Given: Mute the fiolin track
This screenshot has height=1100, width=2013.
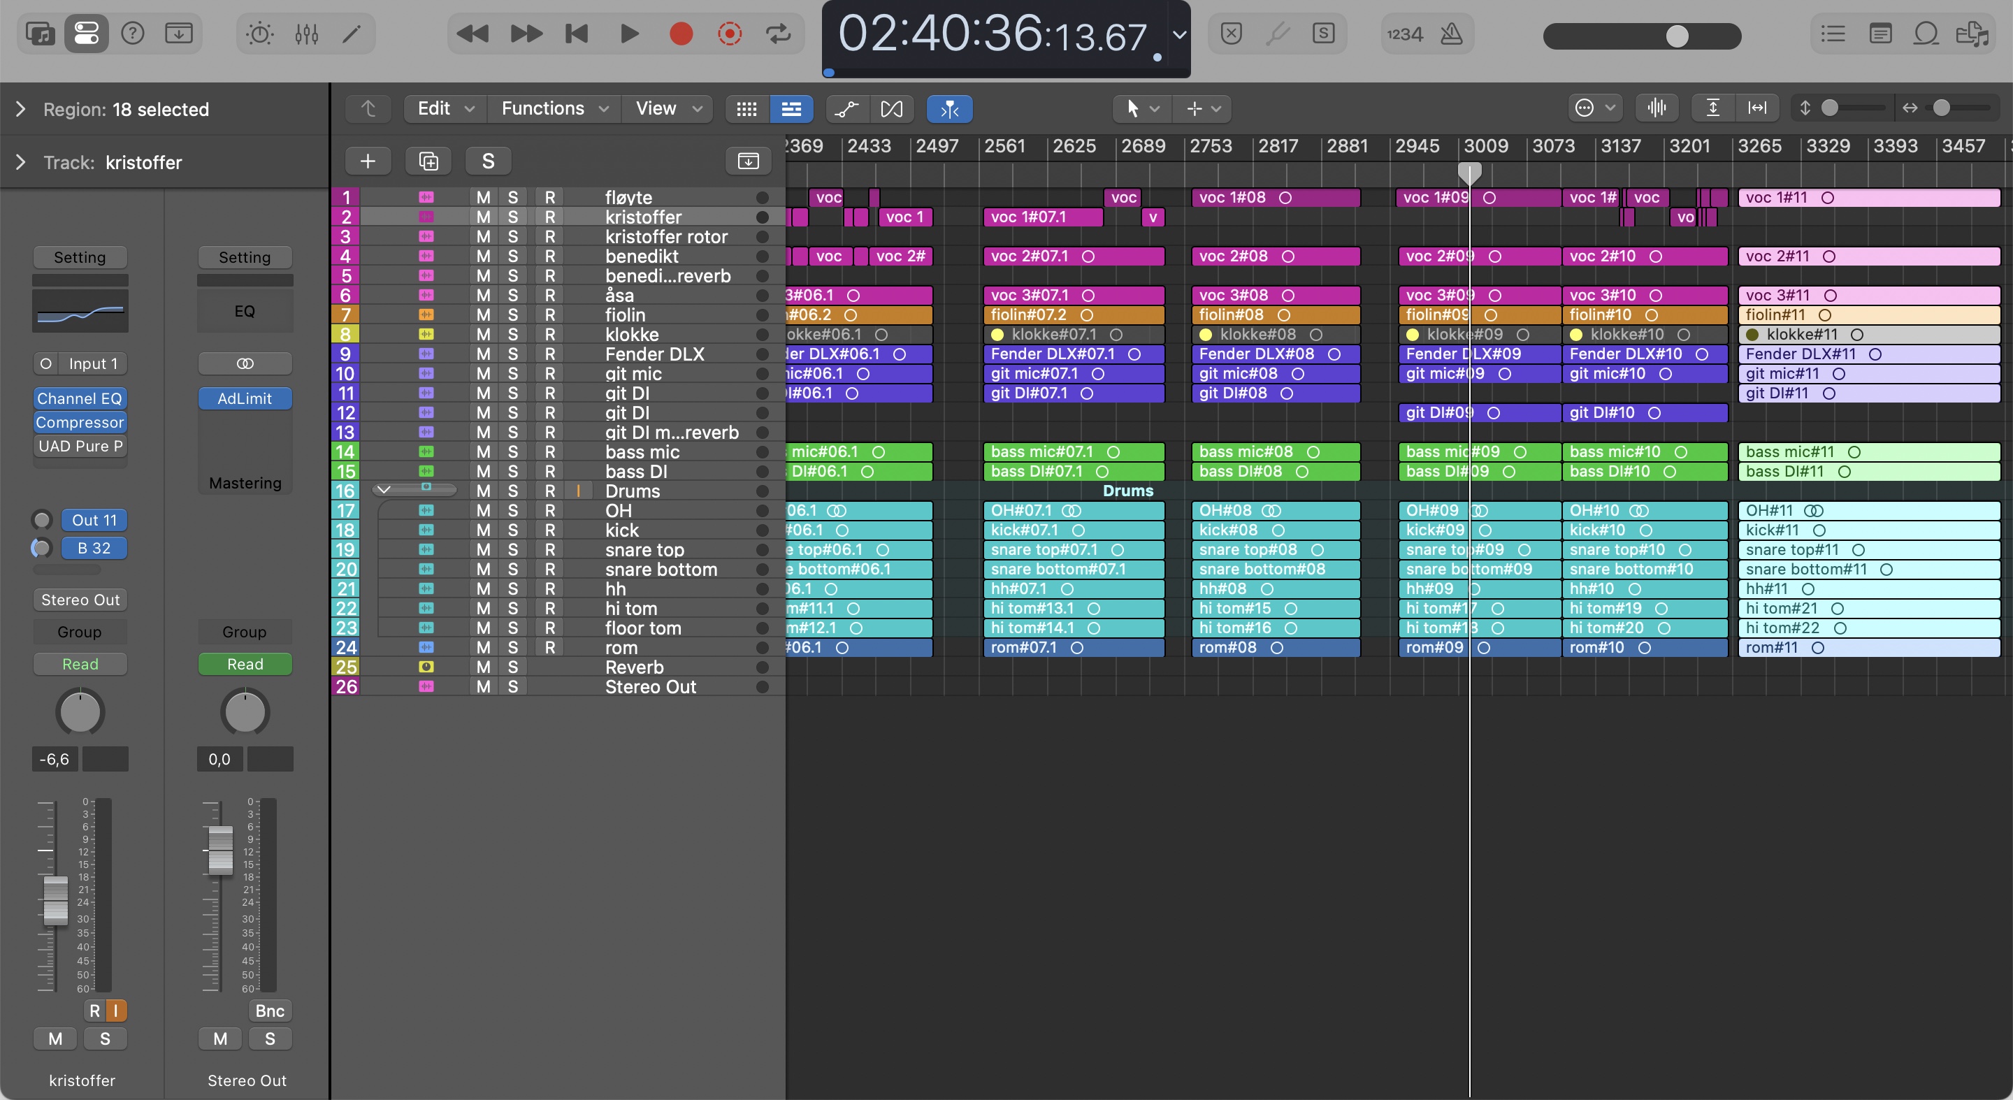Looking at the screenshot, I should pos(483,315).
